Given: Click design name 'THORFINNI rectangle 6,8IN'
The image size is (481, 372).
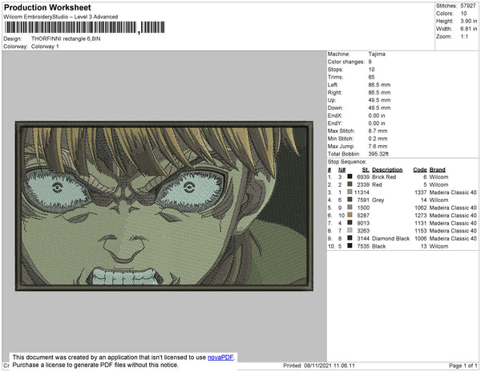Looking at the screenshot, I should (66, 39).
